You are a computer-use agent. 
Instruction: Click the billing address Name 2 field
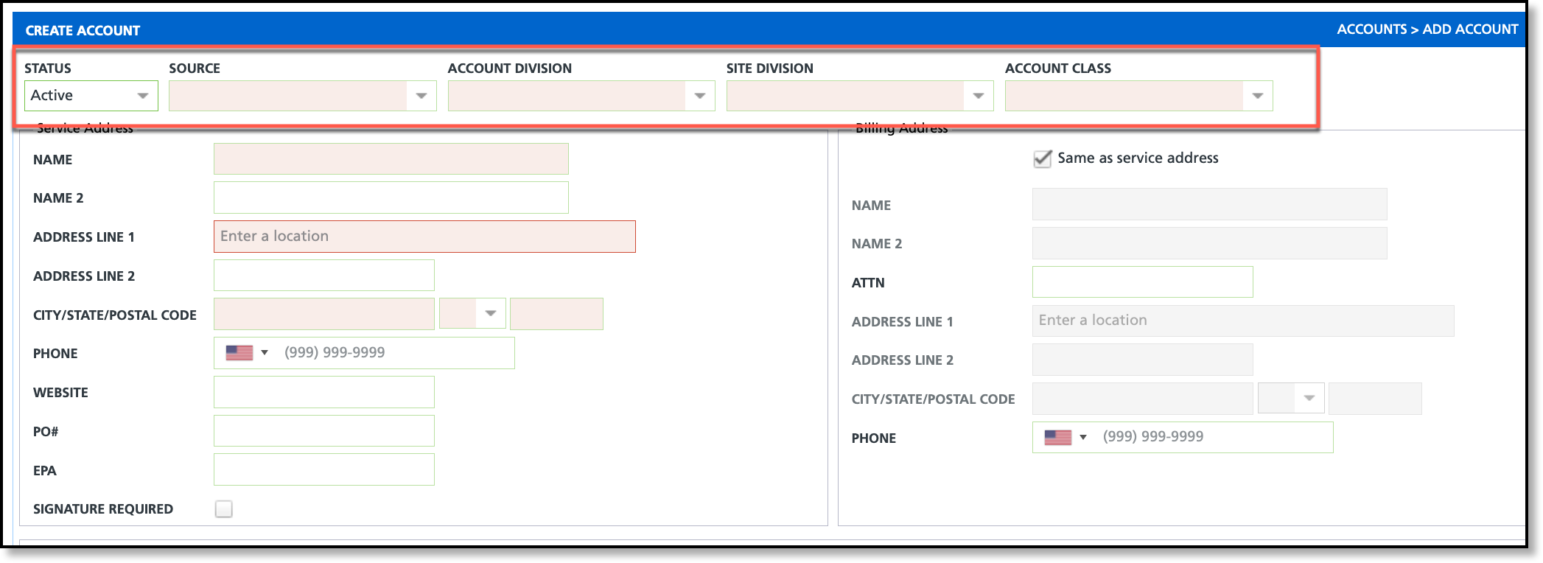pyautogui.click(x=1210, y=243)
